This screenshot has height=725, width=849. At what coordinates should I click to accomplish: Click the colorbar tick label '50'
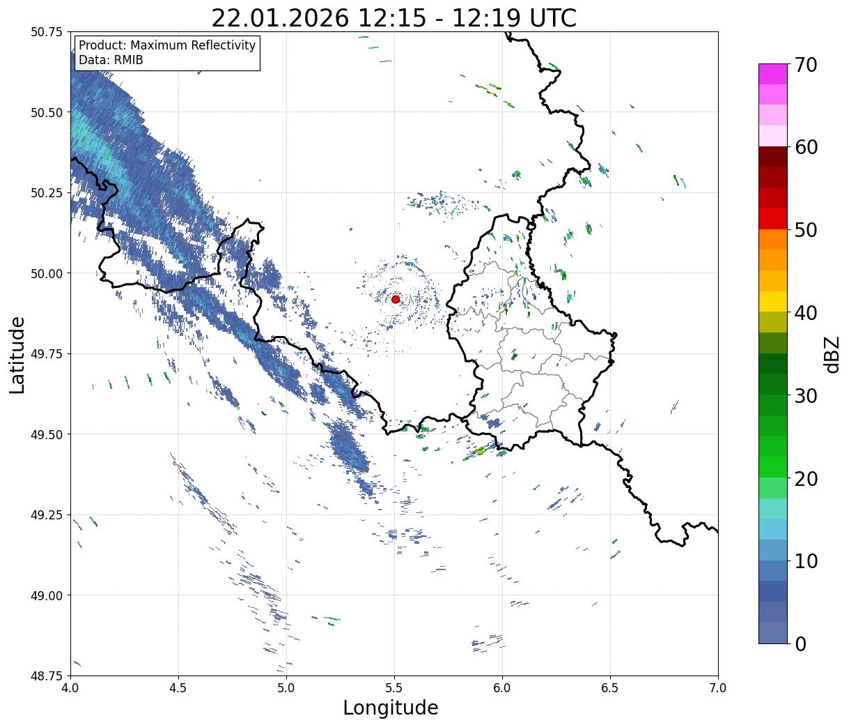[806, 230]
